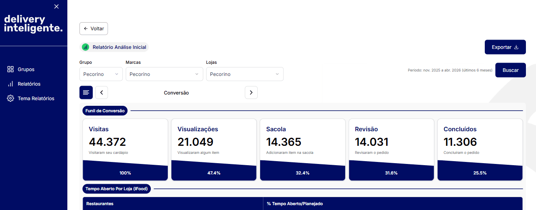Click the Voltar back button
Image resolution: width=536 pixels, height=210 pixels.
(x=94, y=29)
